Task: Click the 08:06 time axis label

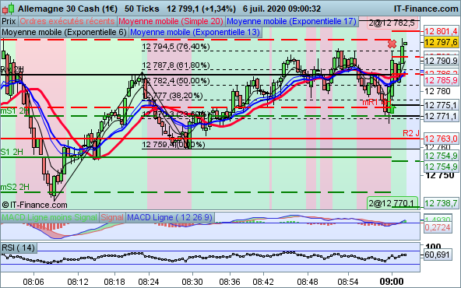Action: click(x=33, y=282)
